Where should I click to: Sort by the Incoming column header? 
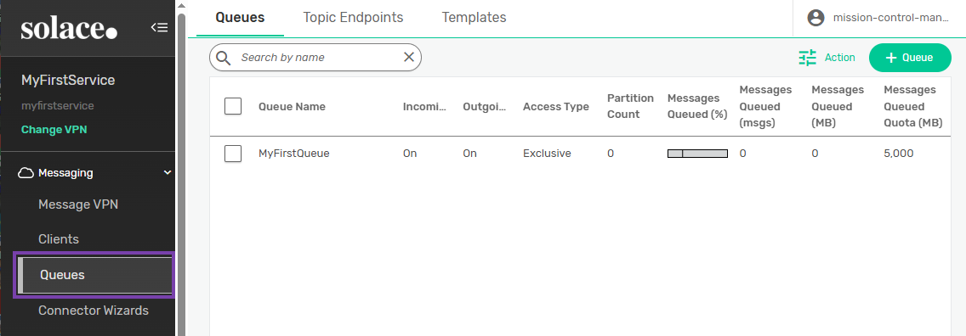[x=424, y=106]
